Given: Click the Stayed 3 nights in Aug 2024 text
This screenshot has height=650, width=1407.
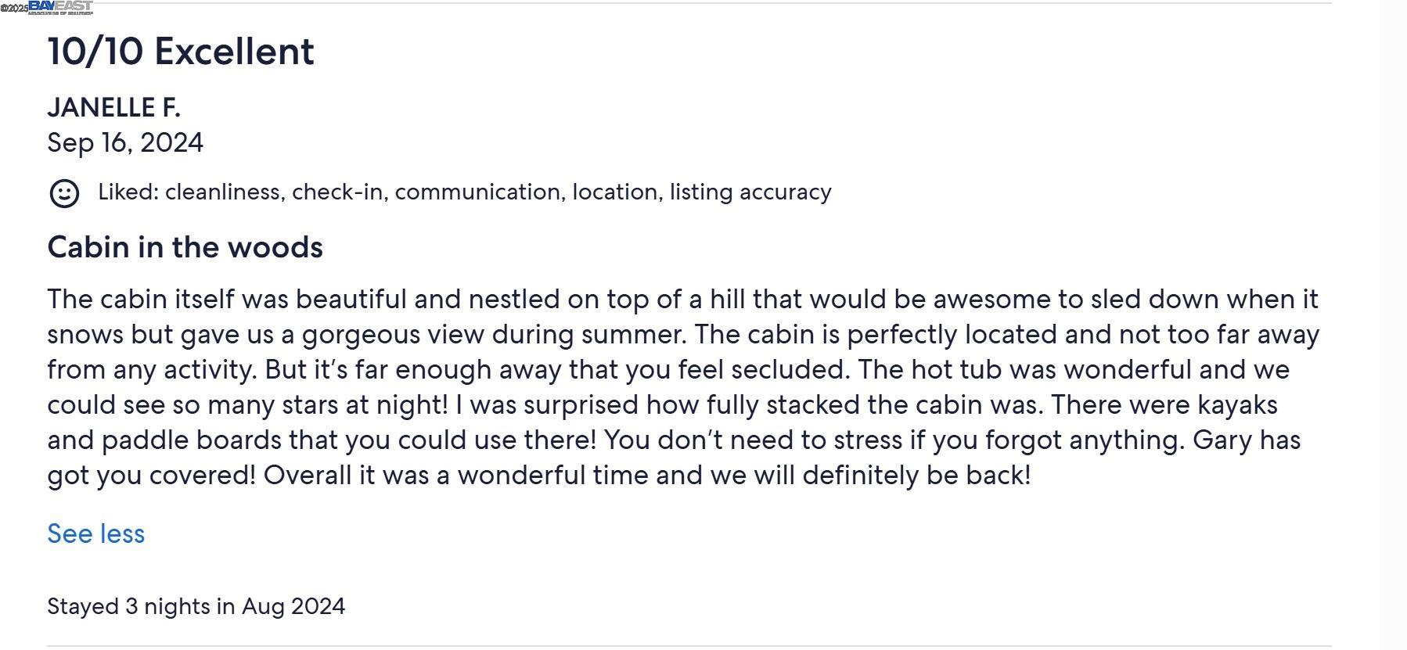Looking at the screenshot, I should click(x=196, y=606).
